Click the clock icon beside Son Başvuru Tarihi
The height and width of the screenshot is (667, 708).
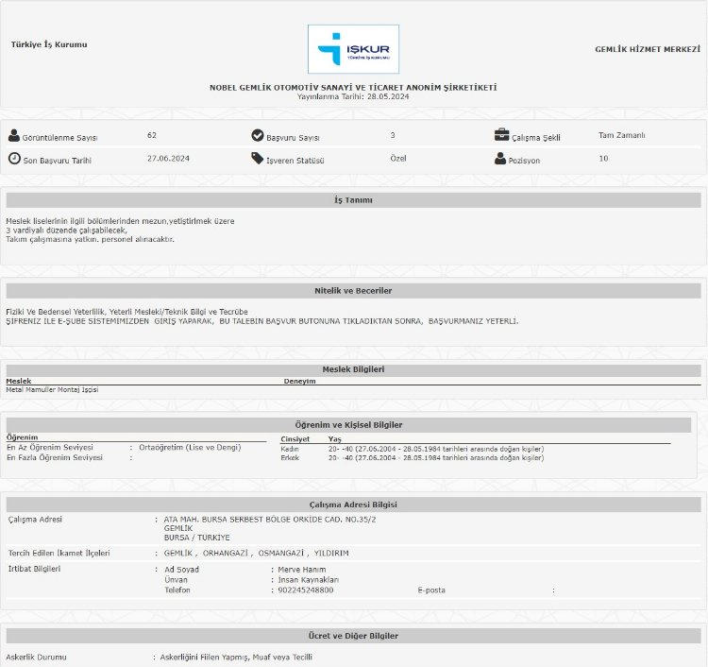click(14, 159)
